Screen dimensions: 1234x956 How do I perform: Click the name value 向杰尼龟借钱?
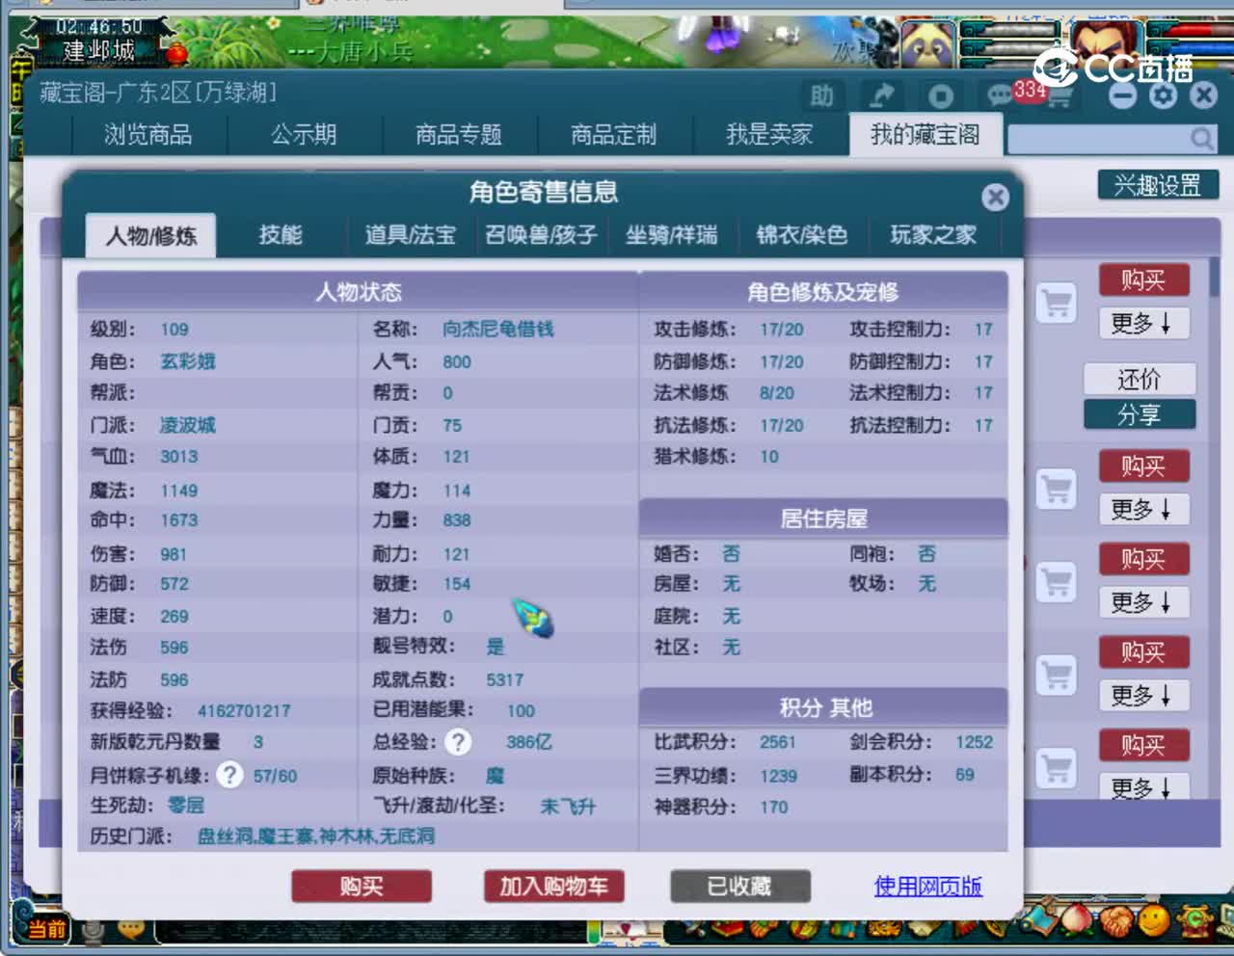tap(497, 330)
